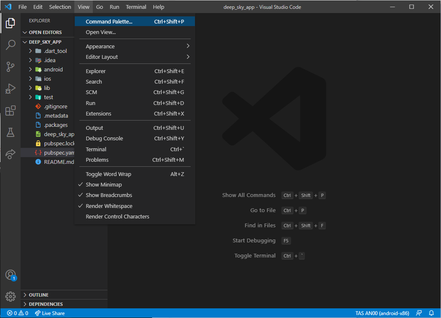Viewport: 441px width, 318px height.
Task: Click Live Share in the status bar
Action: click(50, 313)
